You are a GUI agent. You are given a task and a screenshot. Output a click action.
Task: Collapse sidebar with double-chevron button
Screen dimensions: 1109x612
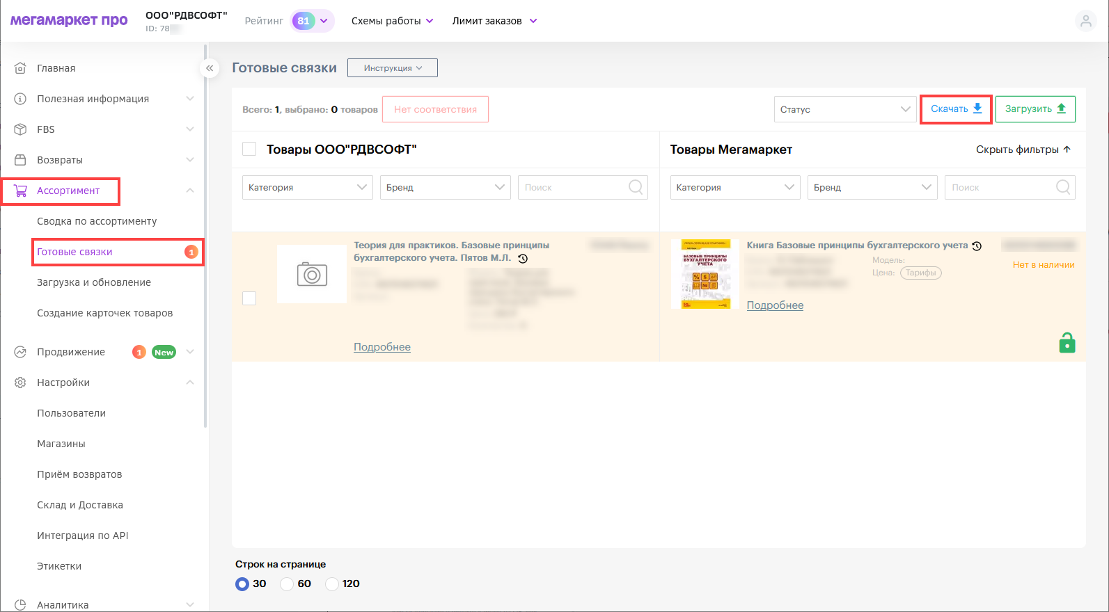210,68
